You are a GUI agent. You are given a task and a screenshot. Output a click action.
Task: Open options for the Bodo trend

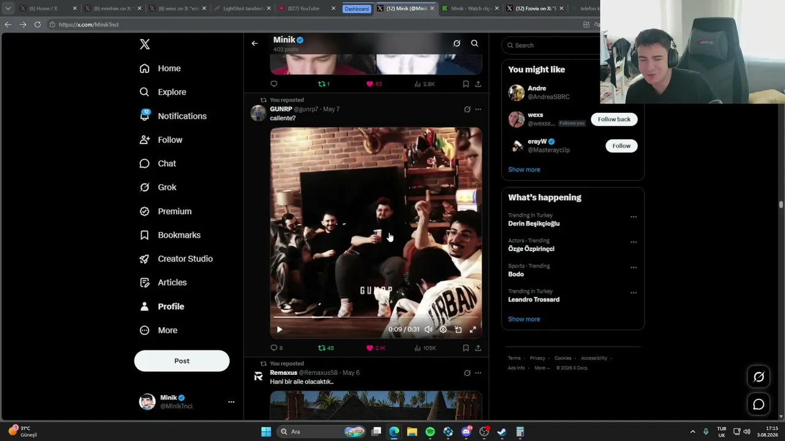[x=634, y=267]
